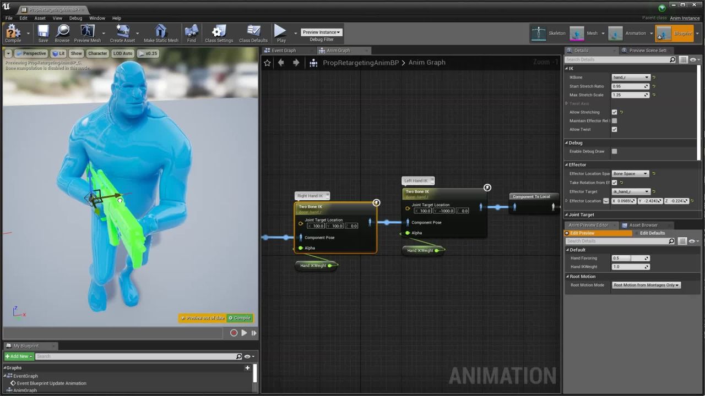This screenshot has width=705, height=396.
Task: Click the add graph plus icon
Action: pyautogui.click(x=247, y=368)
